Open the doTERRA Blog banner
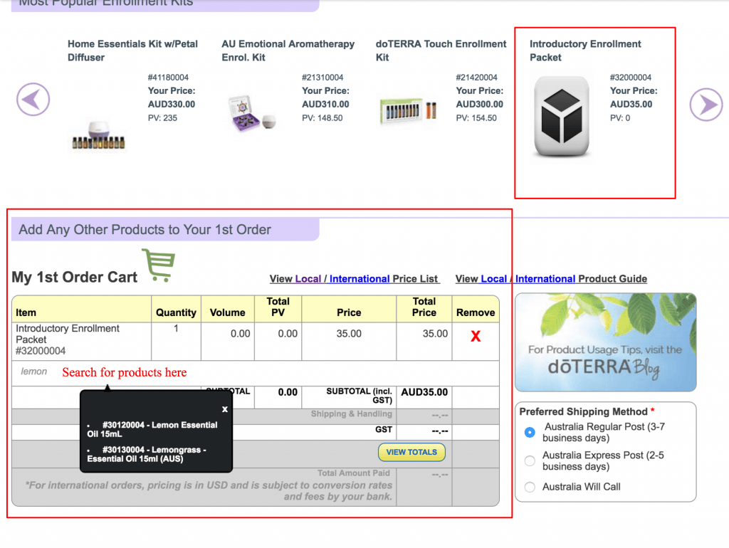 (x=605, y=342)
